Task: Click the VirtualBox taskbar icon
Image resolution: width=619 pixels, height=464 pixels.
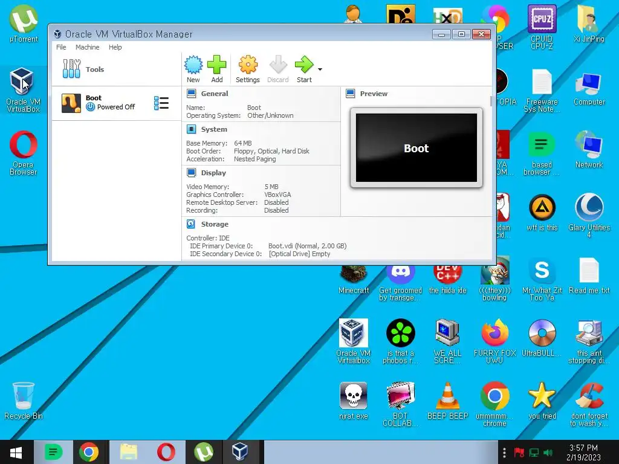Action: click(240, 452)
